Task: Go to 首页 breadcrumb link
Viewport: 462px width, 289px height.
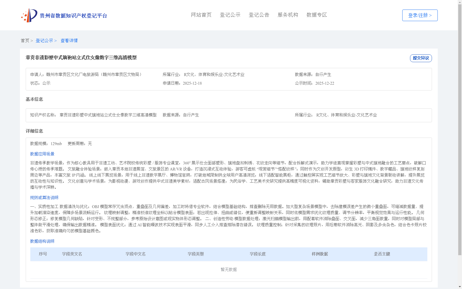Action: (x=25, y=41)
